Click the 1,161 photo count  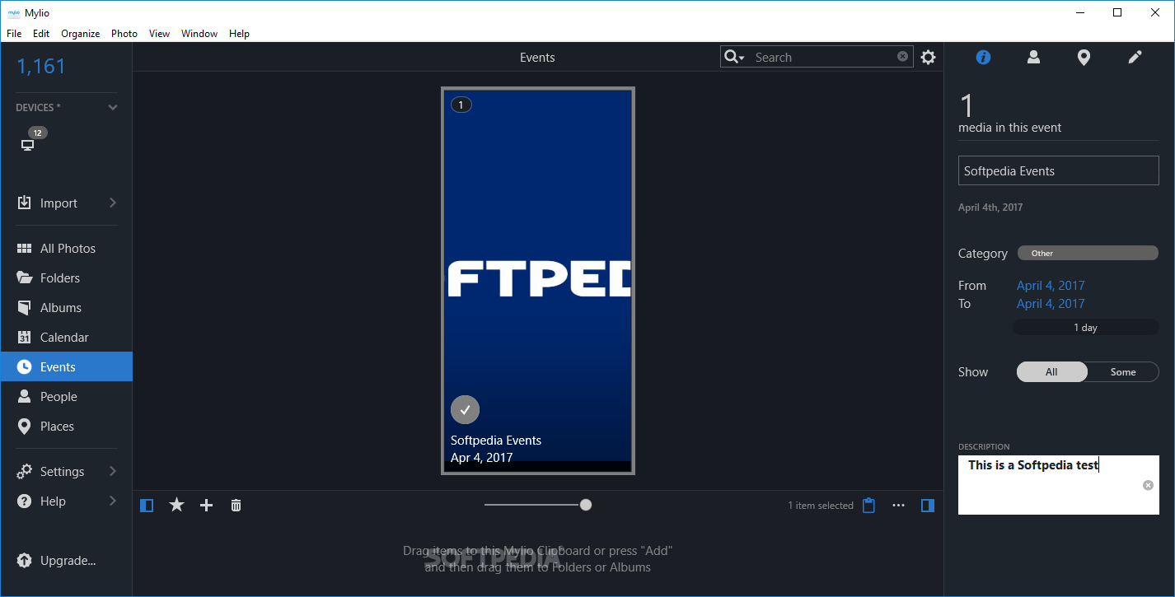tap(41, 67)
